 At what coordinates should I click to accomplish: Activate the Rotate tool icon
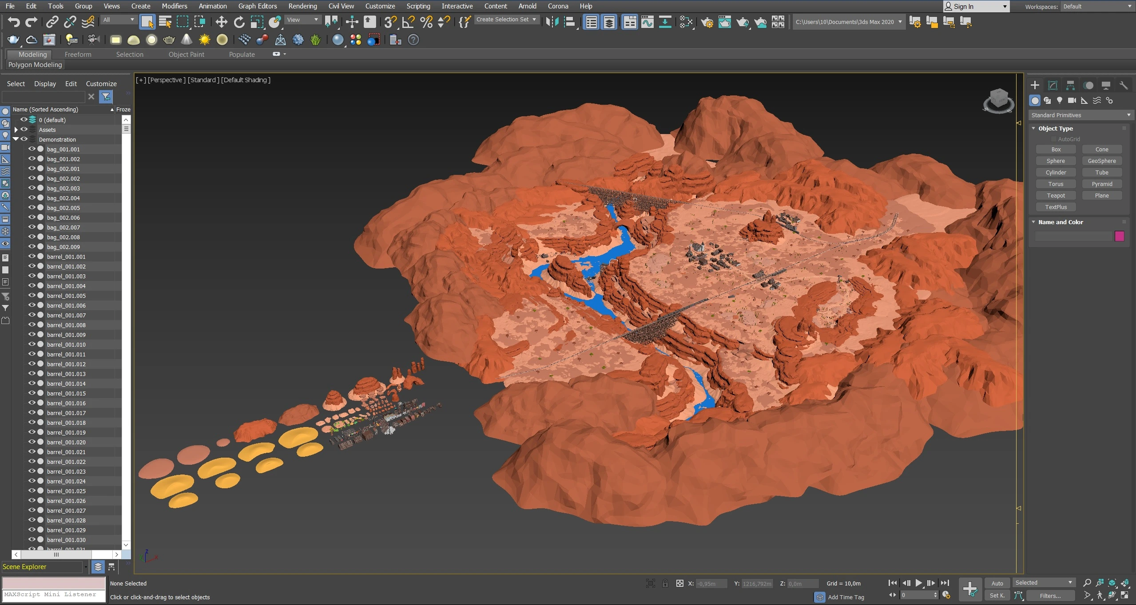click(x=239, y=22)
